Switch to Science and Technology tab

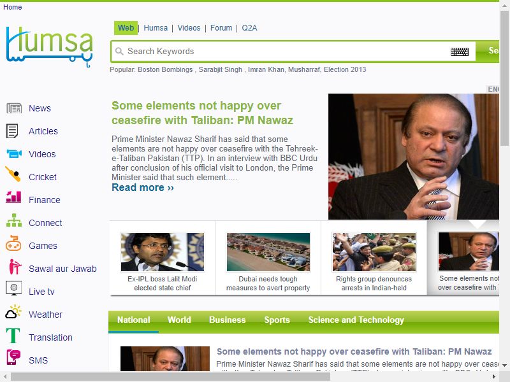point(356,320)
